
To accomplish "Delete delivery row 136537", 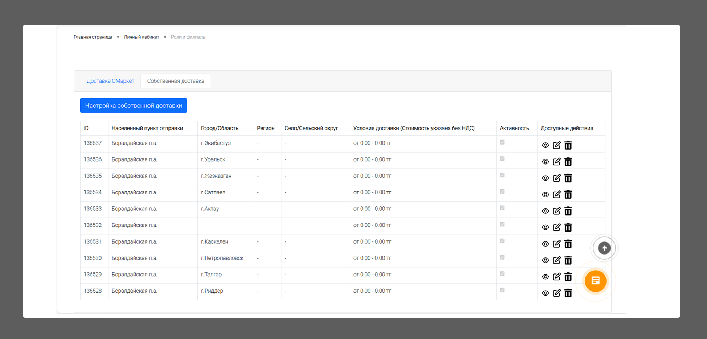I will (x=568, y=145).
